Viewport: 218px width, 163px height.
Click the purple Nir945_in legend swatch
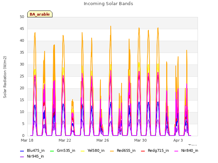tap(22, 157)
